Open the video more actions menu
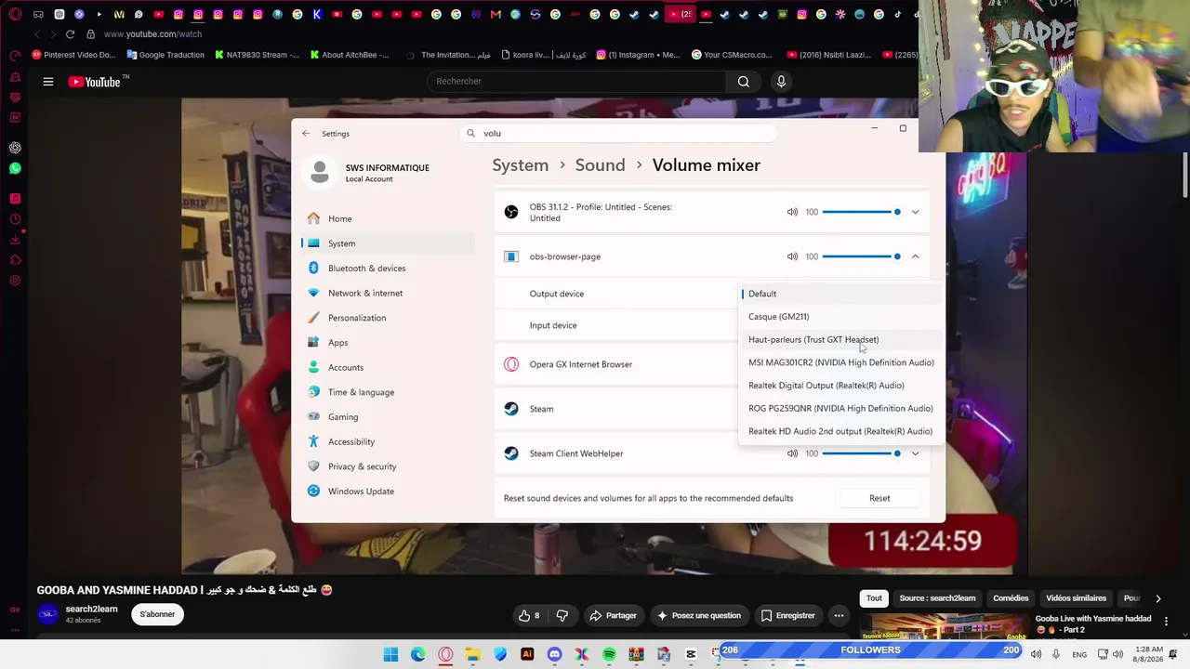1190x669 pixels. 839,615
